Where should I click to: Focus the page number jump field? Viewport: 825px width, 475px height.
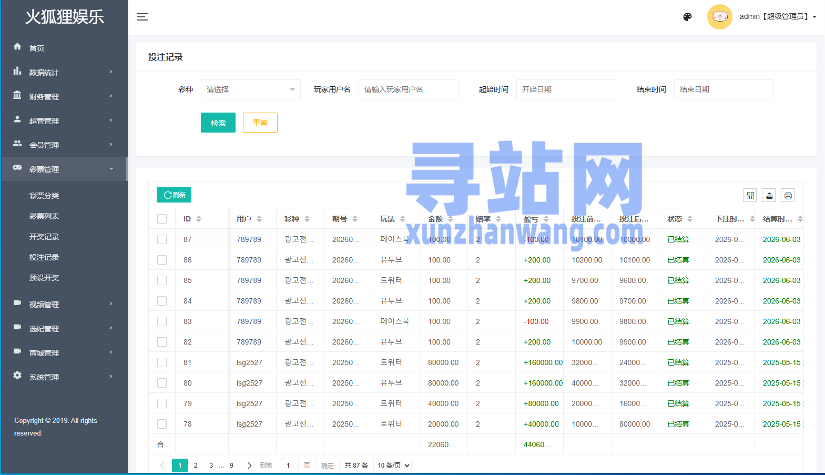click(288, 466)
